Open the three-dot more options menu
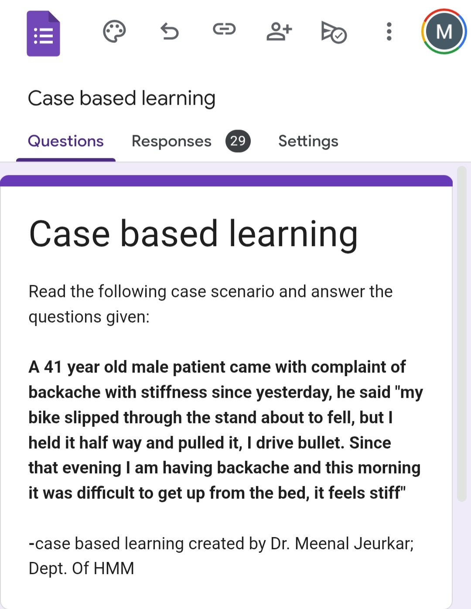471x609 pixels. pos(389,31)
